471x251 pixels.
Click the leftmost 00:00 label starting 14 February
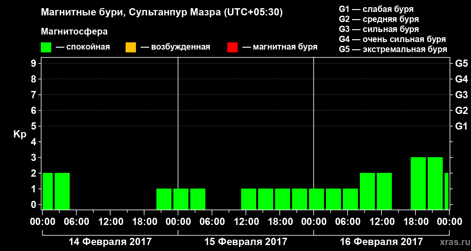(x=42, y=222)
